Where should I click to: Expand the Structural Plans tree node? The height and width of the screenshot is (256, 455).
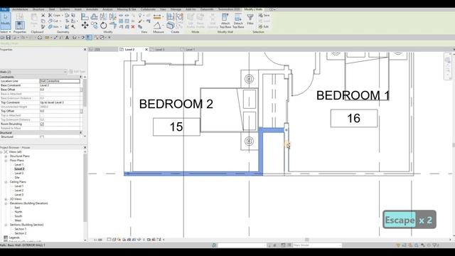tap(6, 156)
